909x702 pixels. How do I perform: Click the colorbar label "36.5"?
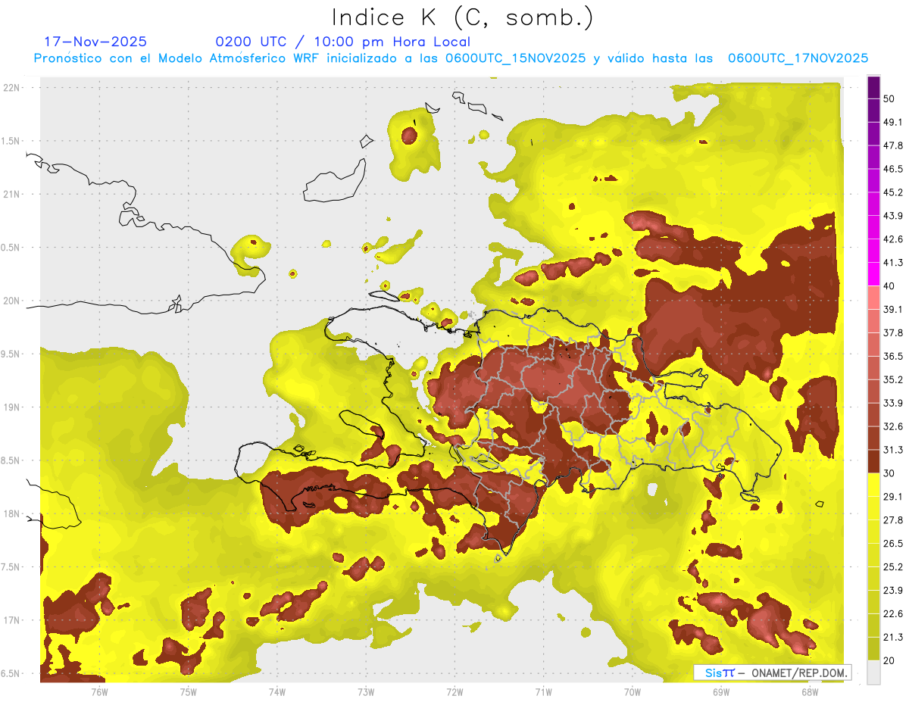(x=892, y=356)
